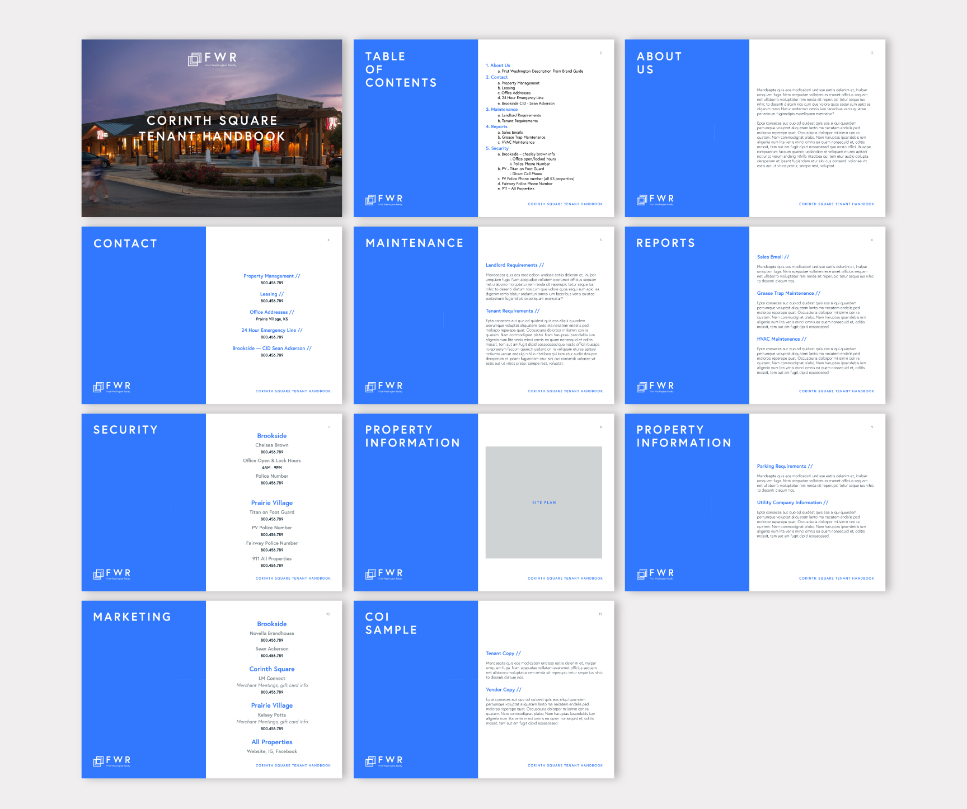This screenshot has height=809, width=967.
Task: Click '4. Reports' in table of contents
Action: 497,126
